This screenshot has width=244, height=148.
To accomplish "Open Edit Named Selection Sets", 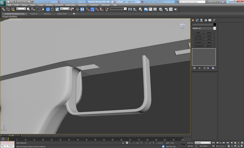I will 107,9.
